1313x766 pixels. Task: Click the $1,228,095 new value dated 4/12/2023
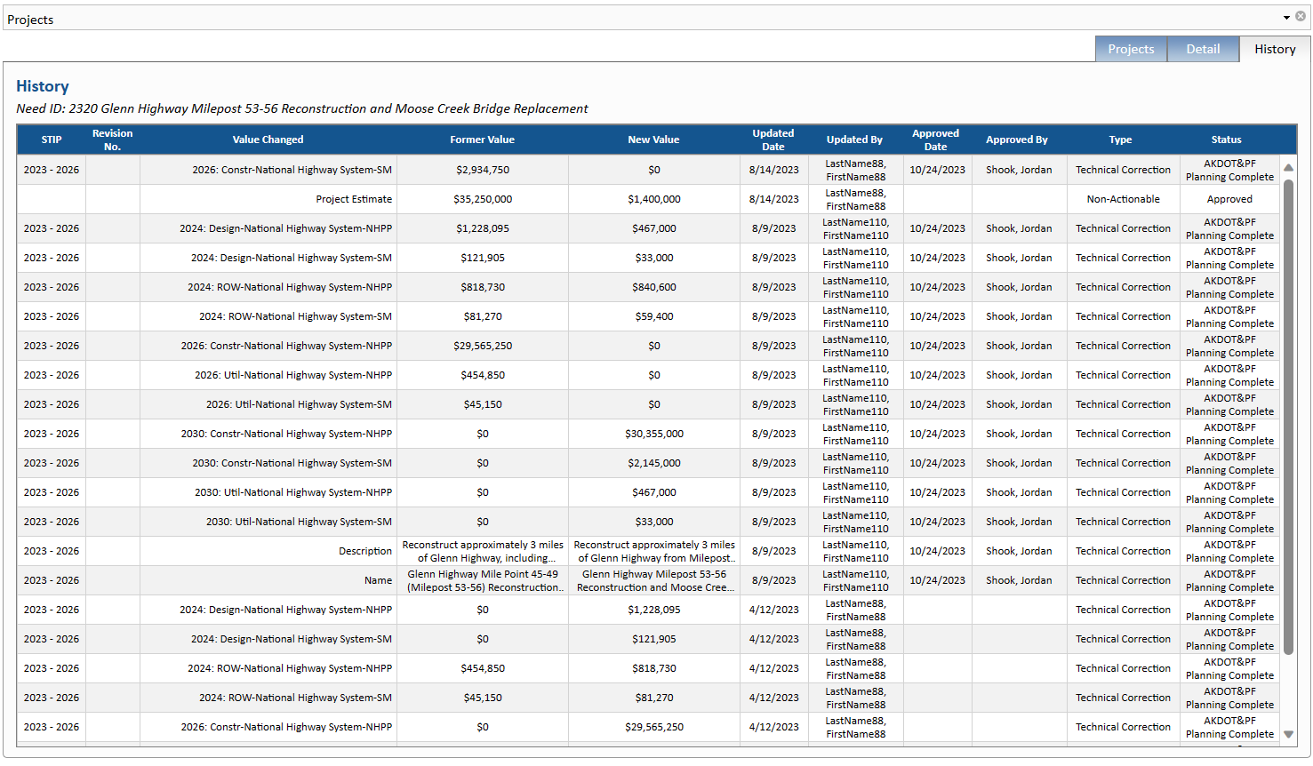tap(654, 610)
